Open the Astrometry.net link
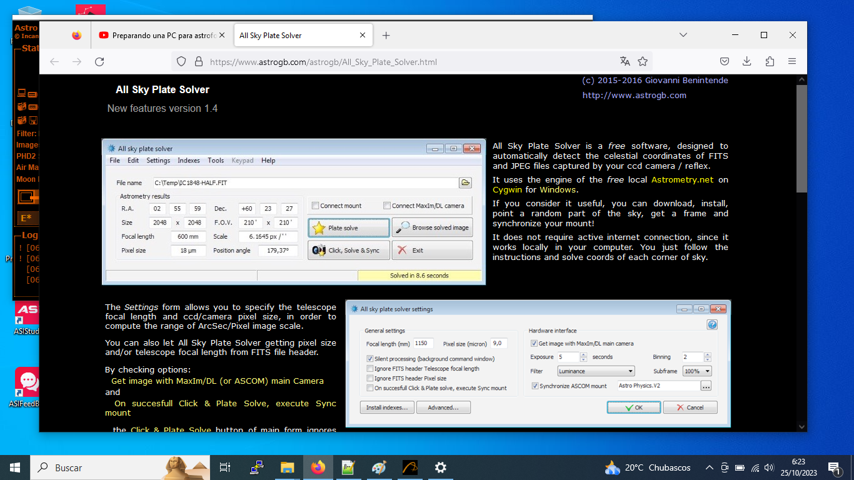The width and height of the screenshot is (854, 480). (x=682, y=179)
